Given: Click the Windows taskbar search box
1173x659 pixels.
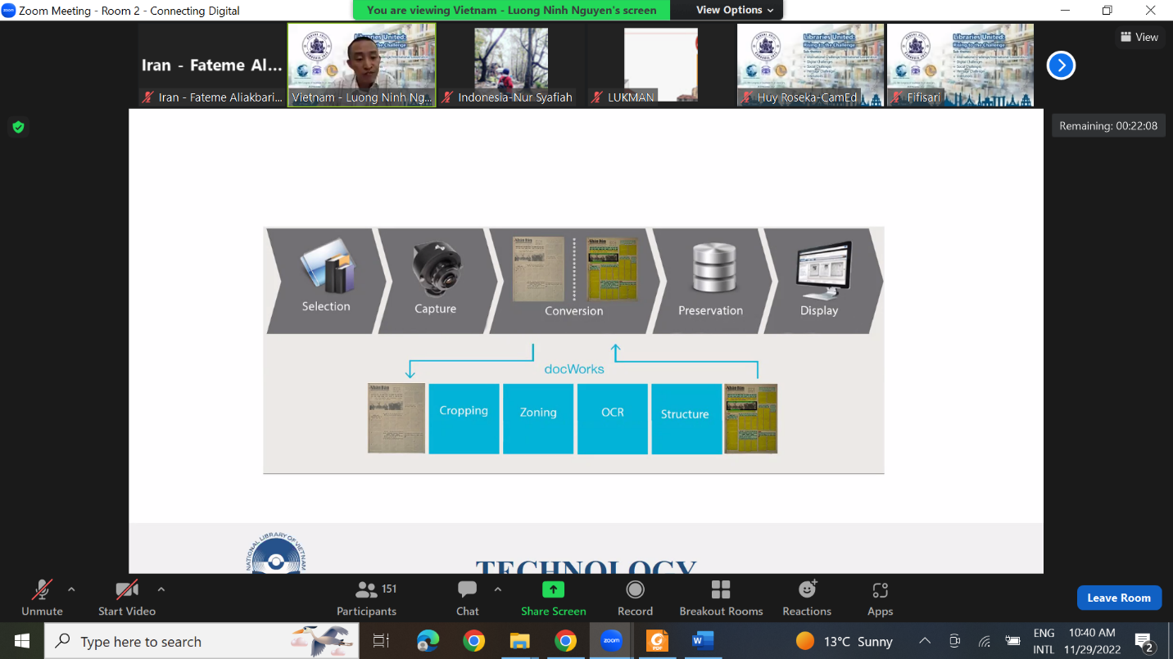Looking at the screenshot, I should (201, 641).
